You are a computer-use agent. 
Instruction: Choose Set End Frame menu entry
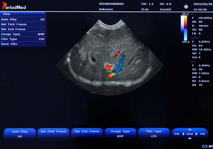click(23, 29)
